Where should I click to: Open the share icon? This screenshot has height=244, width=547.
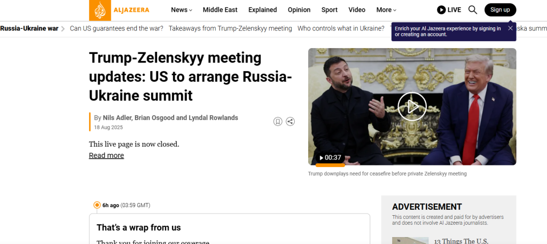click(x=290, y=122)
